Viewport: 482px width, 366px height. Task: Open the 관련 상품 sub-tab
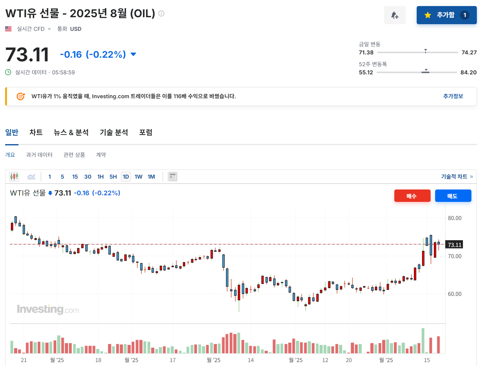click(74, 155)
